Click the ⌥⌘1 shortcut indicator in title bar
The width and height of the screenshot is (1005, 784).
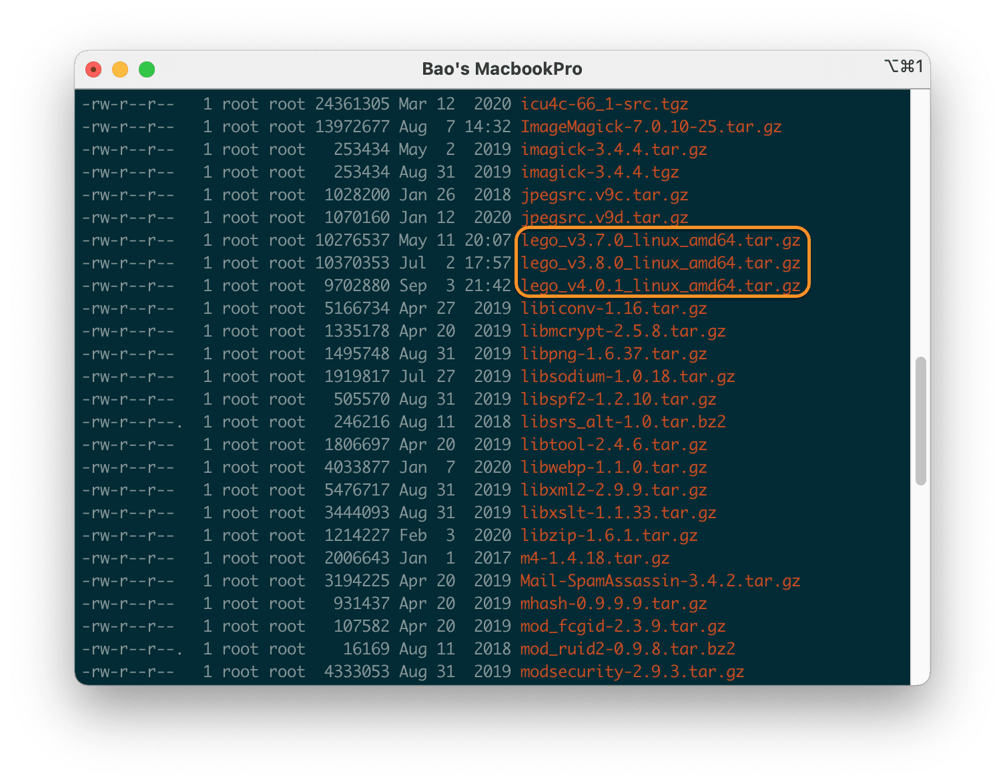click(904, 66)
